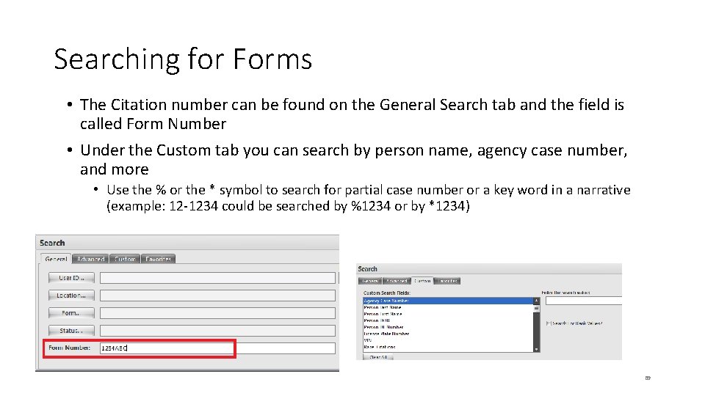Switch to Custom tab in the left Search panel

tap(125, 259)
